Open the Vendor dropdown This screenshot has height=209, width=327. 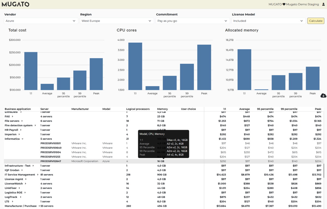click(41, 21)
